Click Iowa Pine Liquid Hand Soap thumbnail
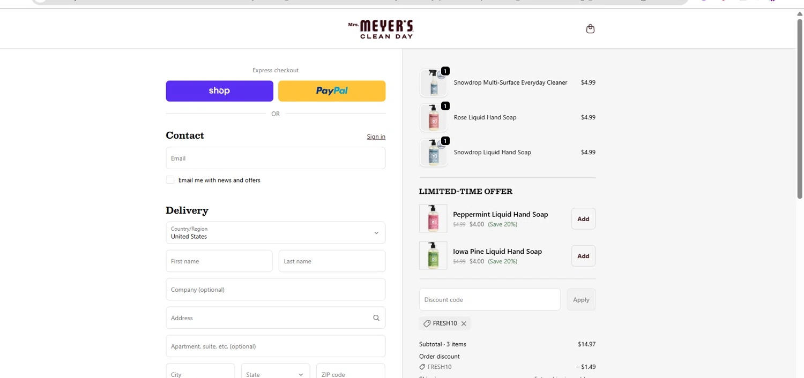804x378 pixels. click(433, 255)
